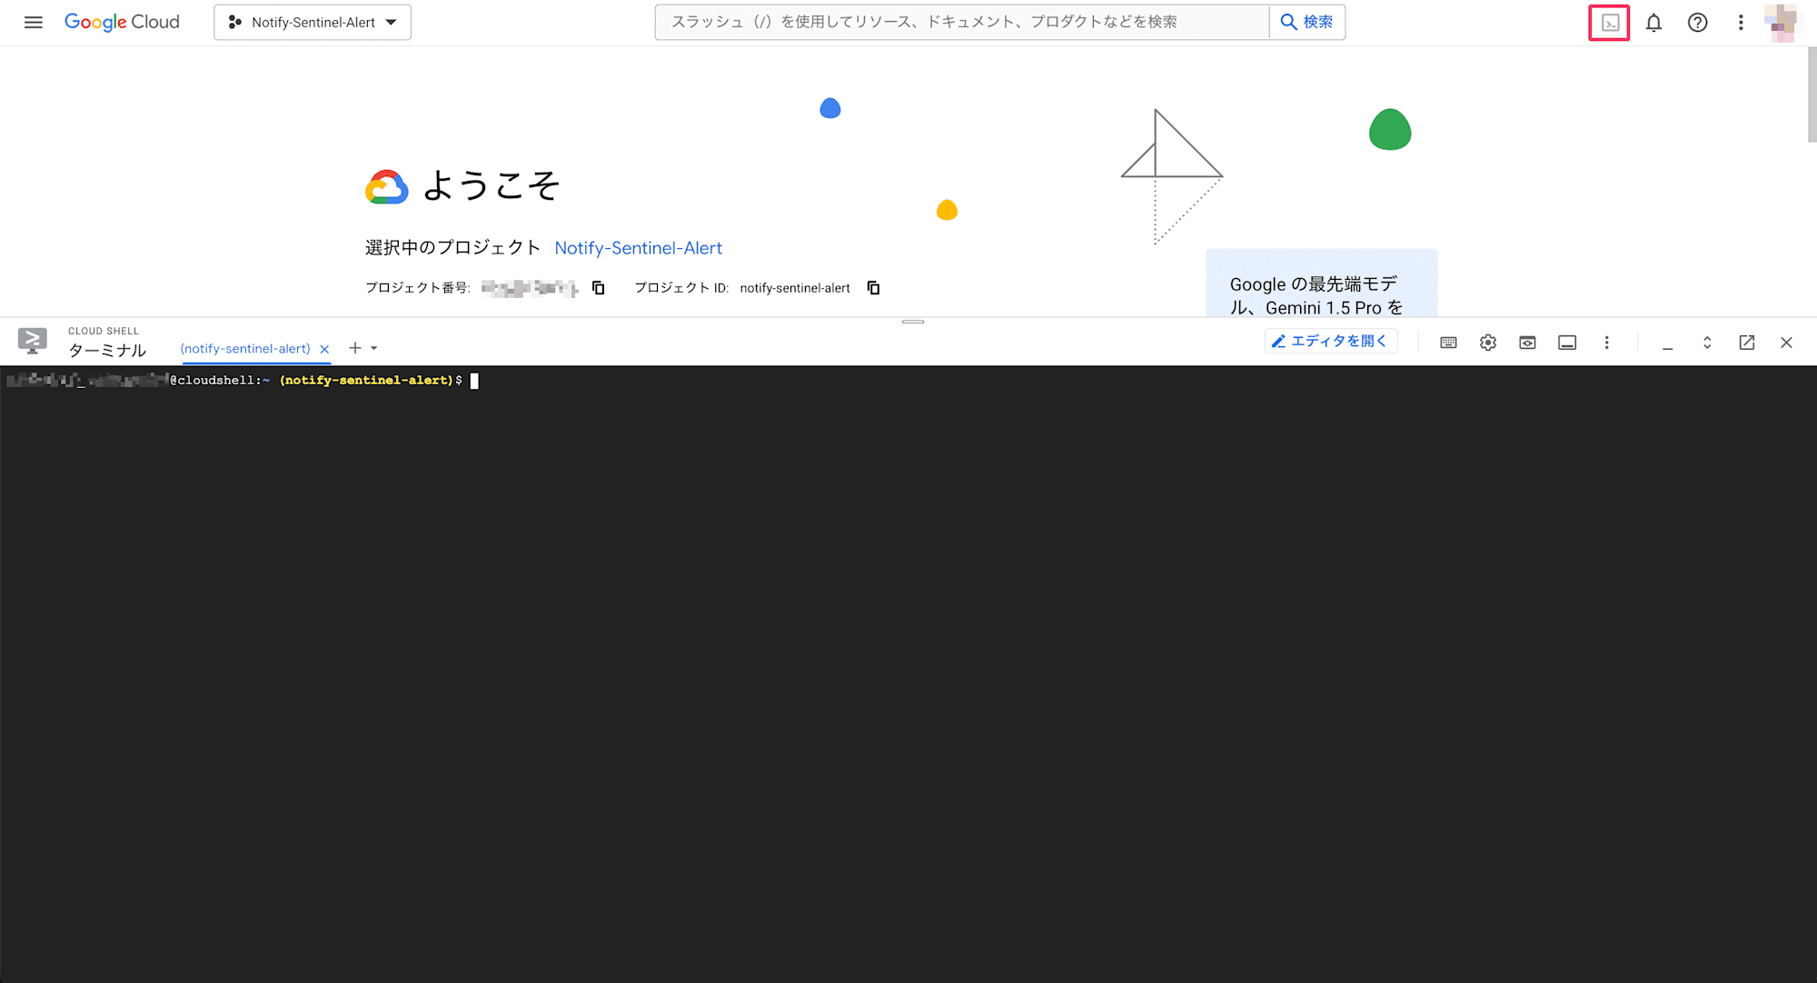The height and width of the screenshot is (983, 1817).
Task: Open the help question mark menu
Action: [x=1697, y=23]
